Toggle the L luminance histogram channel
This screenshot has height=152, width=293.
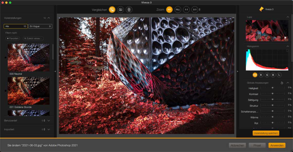279,75
